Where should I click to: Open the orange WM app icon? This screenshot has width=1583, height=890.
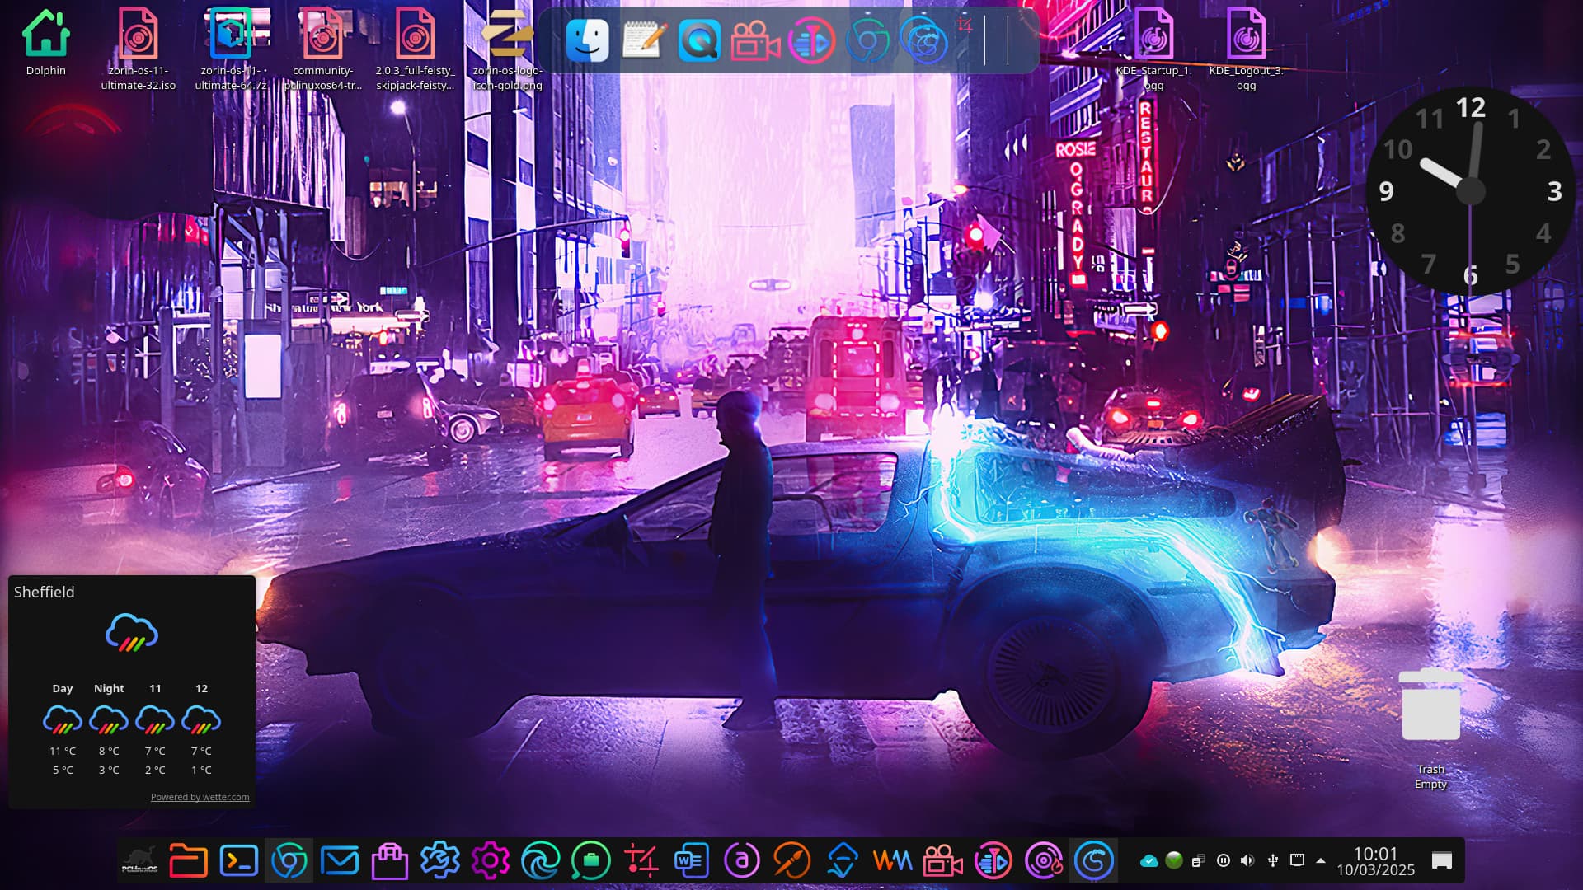point(892,860)
